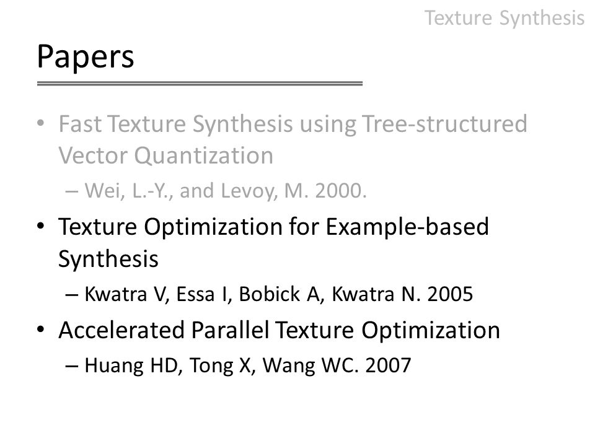
Task: Click the word Synthesis under Texture Optimization
Action: 108,260
